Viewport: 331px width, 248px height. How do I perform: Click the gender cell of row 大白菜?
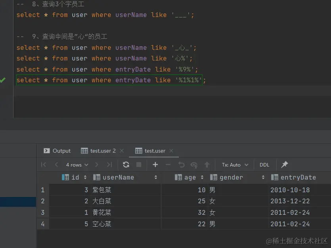coord(238,201)
